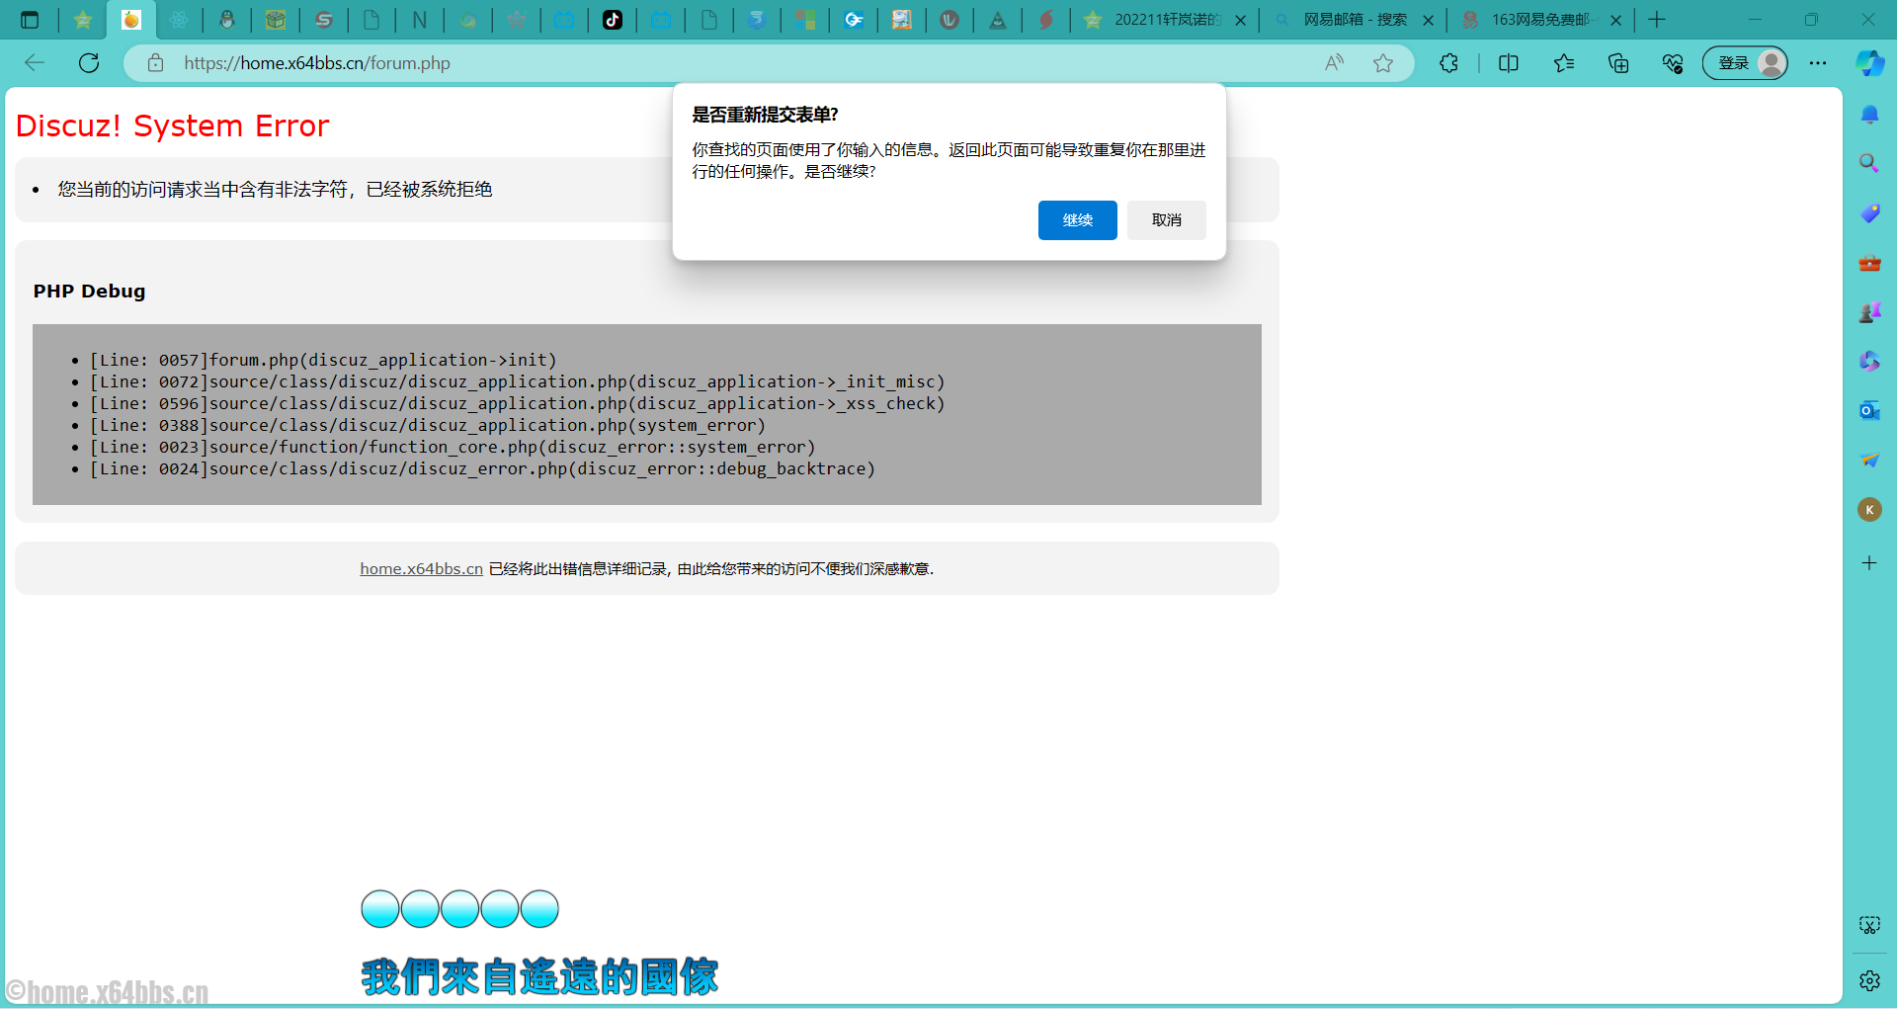Image resolution: width=1897 pixels, height=1009 pixels.
Task: Click the sidebar add plus icon
Action: pyautogui.click(x=1869, y=563)
